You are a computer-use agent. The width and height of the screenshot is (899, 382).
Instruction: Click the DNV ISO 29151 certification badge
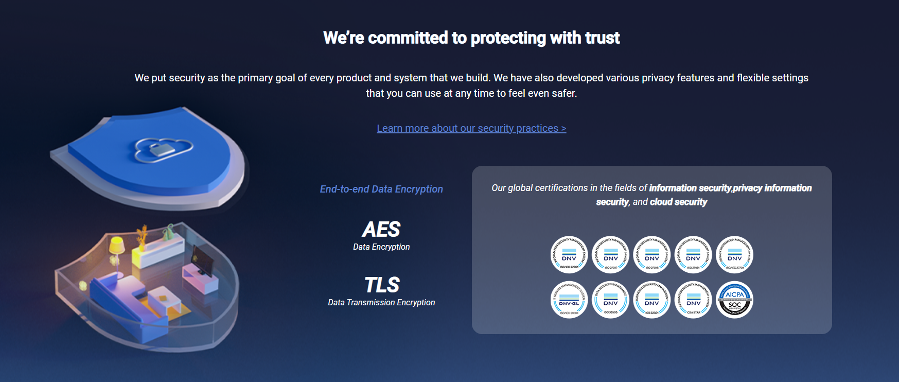[x=693, y=254]
